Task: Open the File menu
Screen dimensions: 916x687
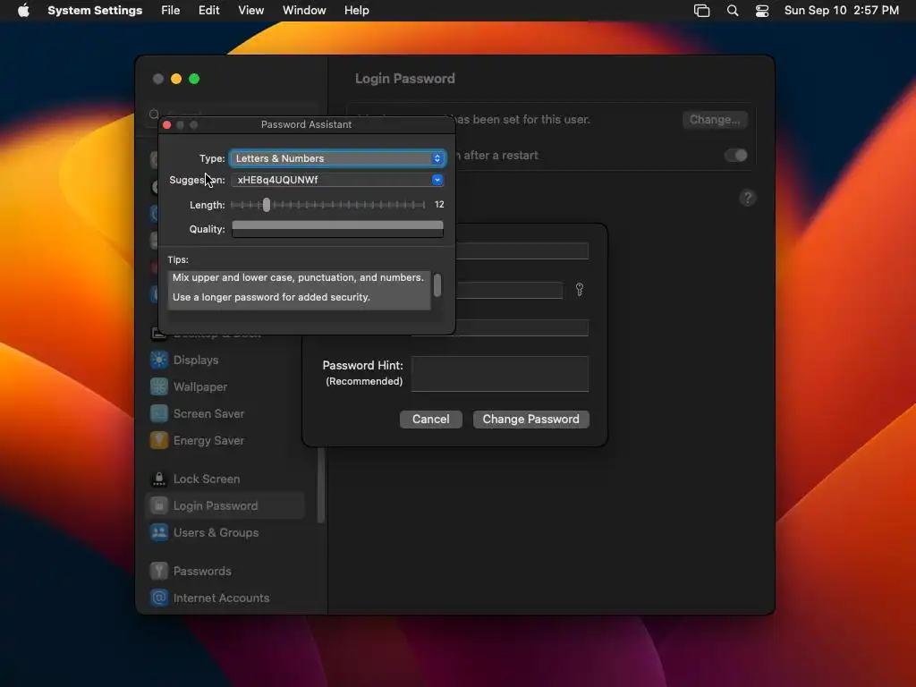Action: tap(171, 11)
